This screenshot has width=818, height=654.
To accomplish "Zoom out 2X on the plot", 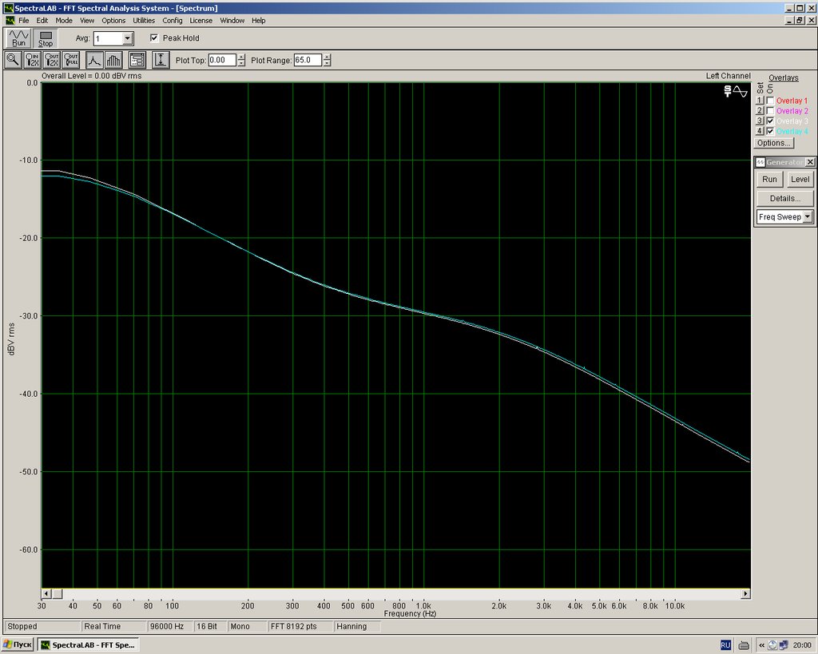I will [52, 60].
